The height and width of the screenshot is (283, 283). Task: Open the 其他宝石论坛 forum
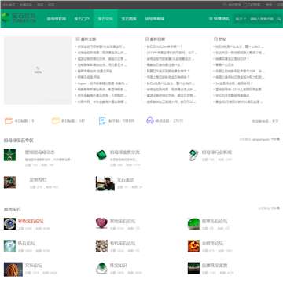[123, 221]
